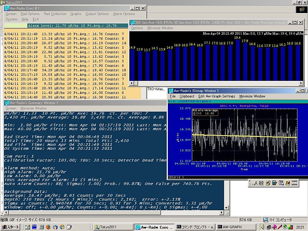This screenshot has width=308, height=231.
Task: Click the Running Average window title icon
Action: pyautogui.click(x=132, y=23)
